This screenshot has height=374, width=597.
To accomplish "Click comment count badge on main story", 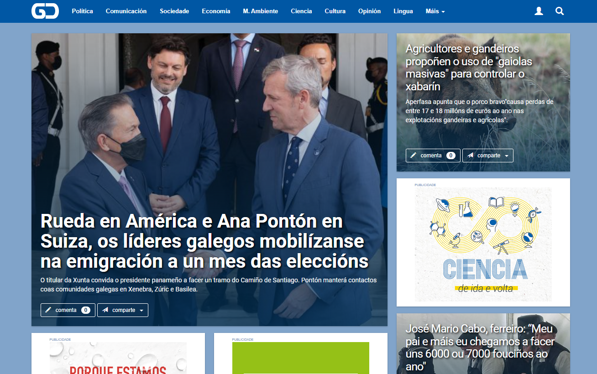I will tap(86, 310).
